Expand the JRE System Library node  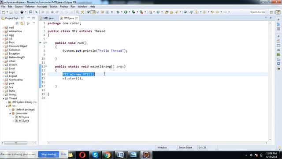point(7,102)
